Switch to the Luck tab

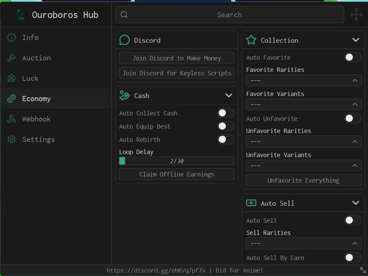tap(56, 78)
